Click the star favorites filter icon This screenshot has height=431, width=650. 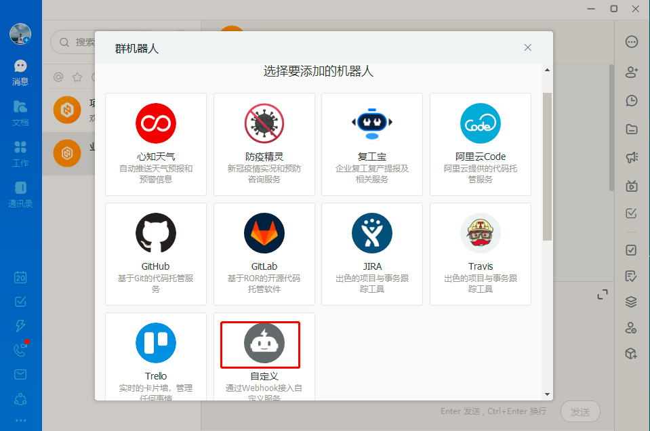77,77
